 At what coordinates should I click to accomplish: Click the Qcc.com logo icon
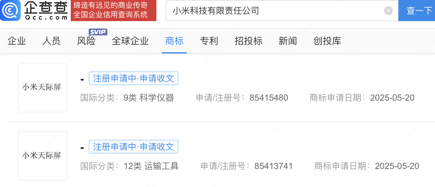click(x=10, y=11)
